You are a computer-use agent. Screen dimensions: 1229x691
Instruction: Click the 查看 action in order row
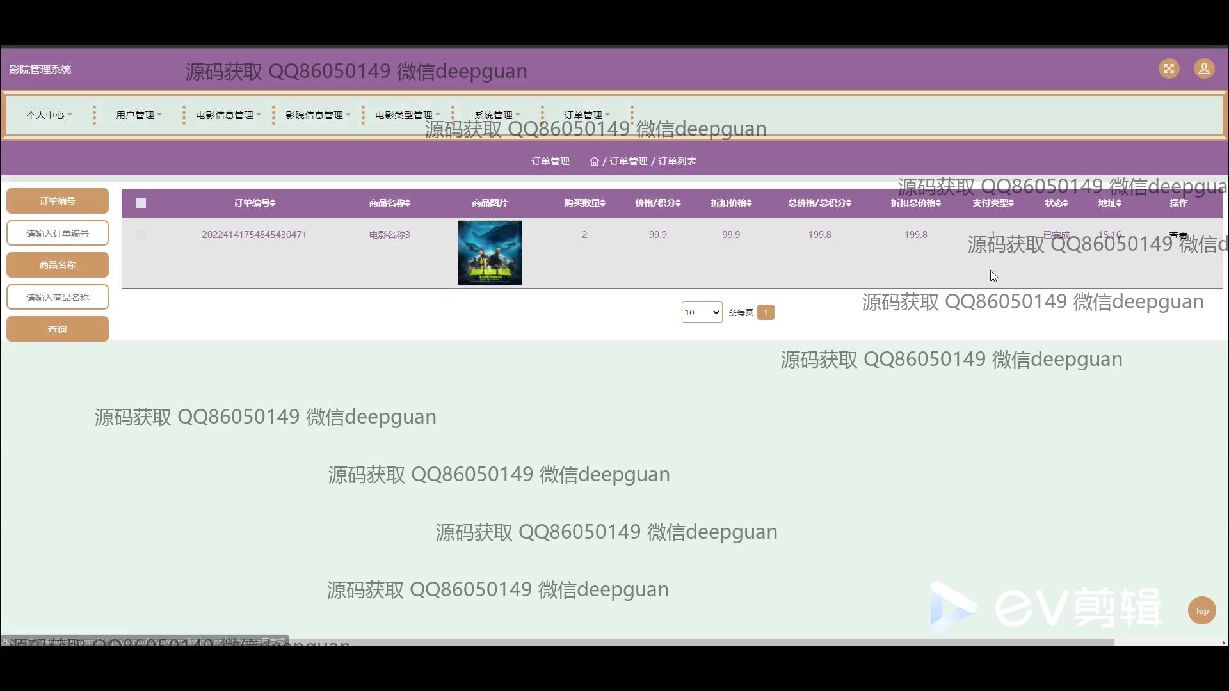tap(1178, 235)
